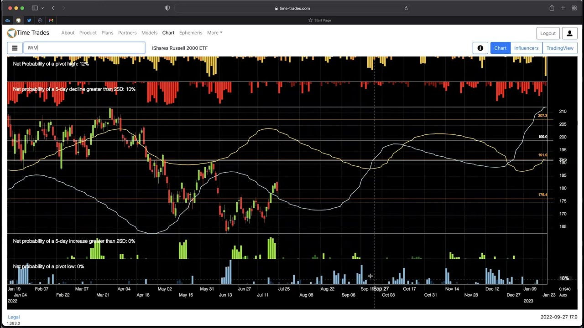Switch to the Chart view tab
This screenshot has height=328, width=584.
500,48
